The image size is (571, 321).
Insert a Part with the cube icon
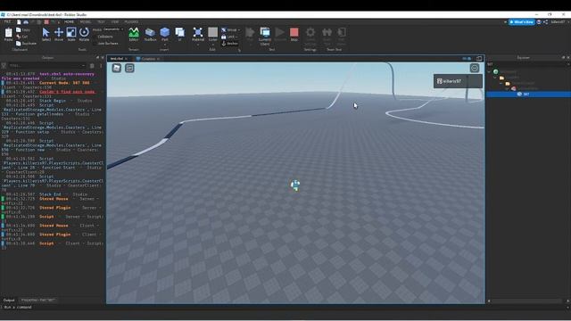(x=164, y=32)
